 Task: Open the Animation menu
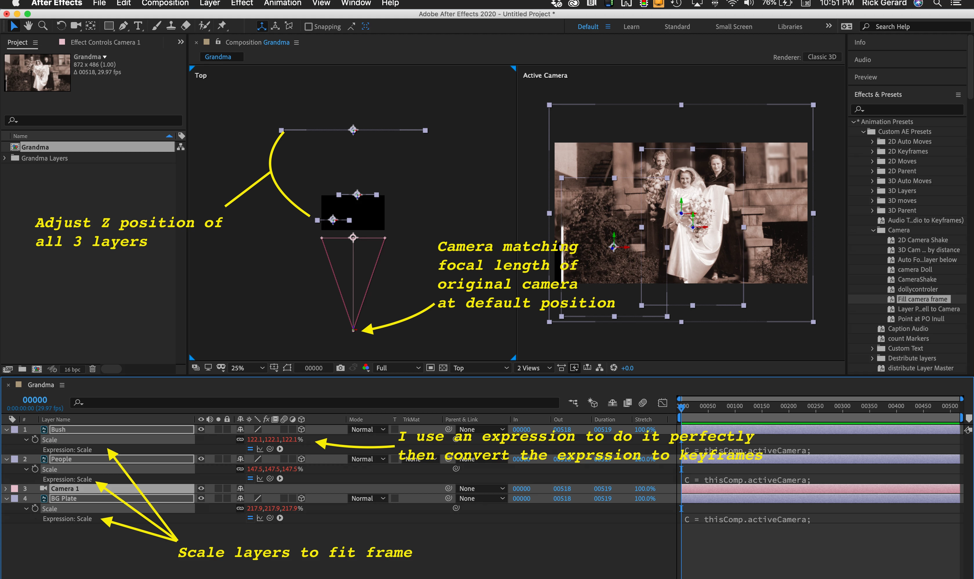click(x=282, y=3)
